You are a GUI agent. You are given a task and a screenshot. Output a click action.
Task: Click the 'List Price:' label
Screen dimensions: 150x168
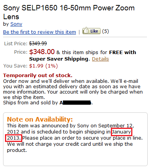16,44
